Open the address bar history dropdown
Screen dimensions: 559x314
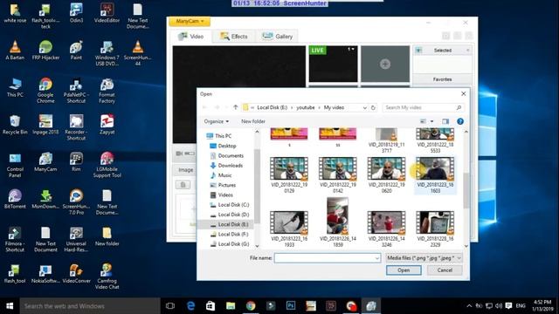coord(364,107)
